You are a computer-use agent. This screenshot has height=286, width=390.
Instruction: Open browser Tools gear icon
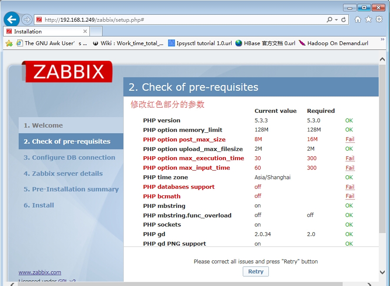(379, 19)
